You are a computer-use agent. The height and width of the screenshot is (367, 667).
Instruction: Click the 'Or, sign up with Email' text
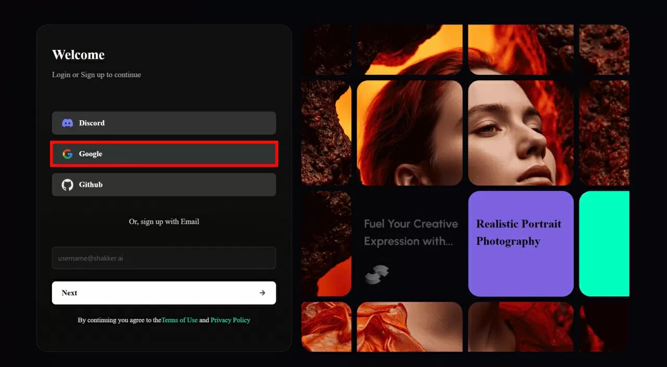coord(164,222)
